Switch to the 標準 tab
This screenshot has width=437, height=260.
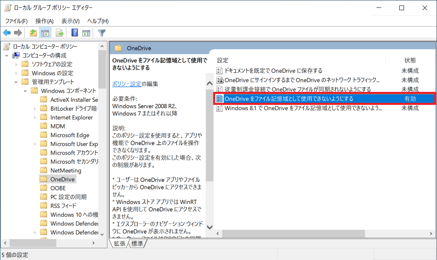[x=137, y=244]
